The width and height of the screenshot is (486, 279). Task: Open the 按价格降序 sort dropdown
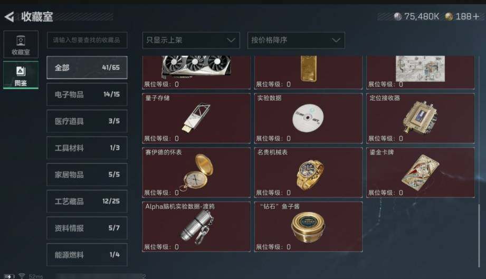click(296, 40)
